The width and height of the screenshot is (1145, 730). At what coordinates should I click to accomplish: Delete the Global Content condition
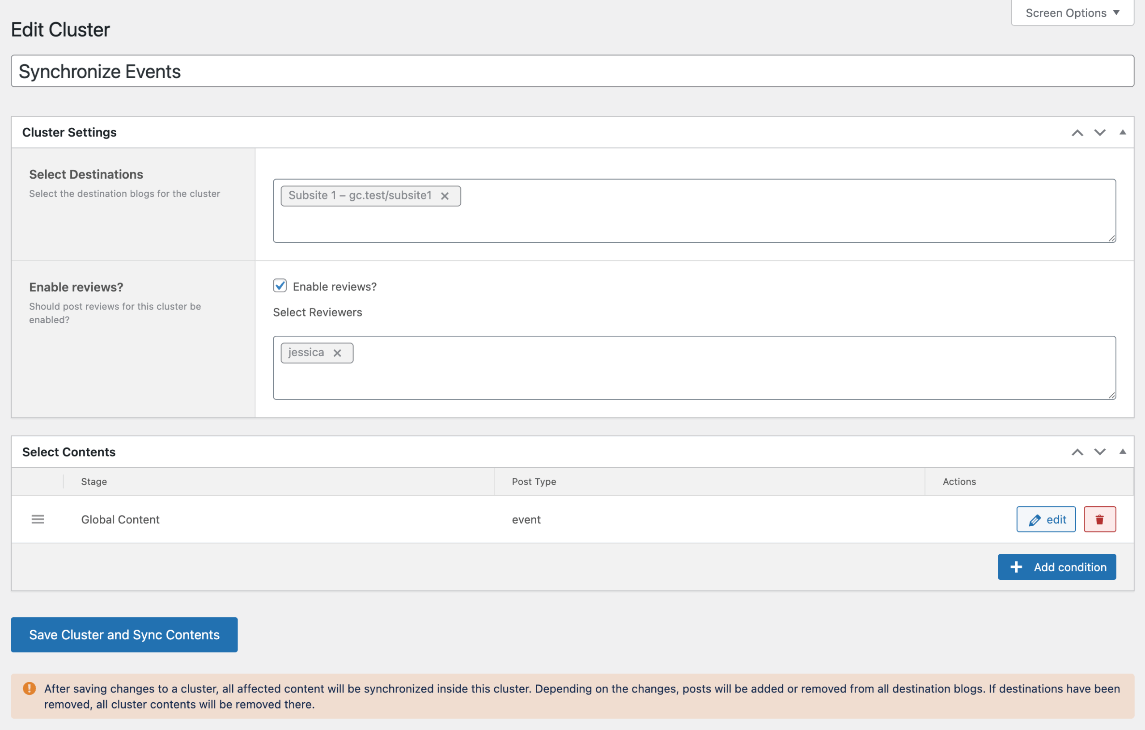(1099, 519)
